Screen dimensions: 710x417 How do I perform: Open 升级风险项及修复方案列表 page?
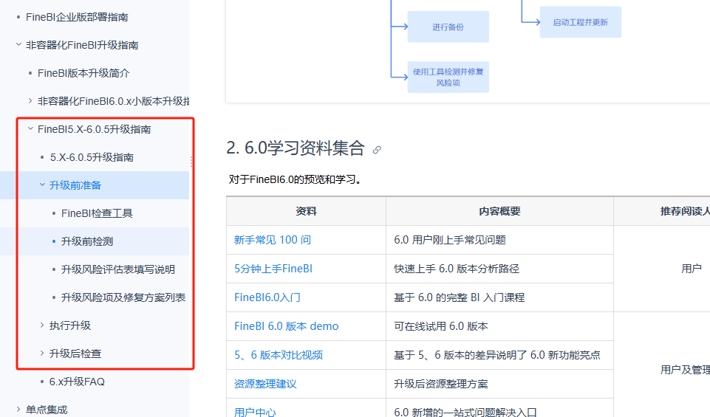pos(123,297)
